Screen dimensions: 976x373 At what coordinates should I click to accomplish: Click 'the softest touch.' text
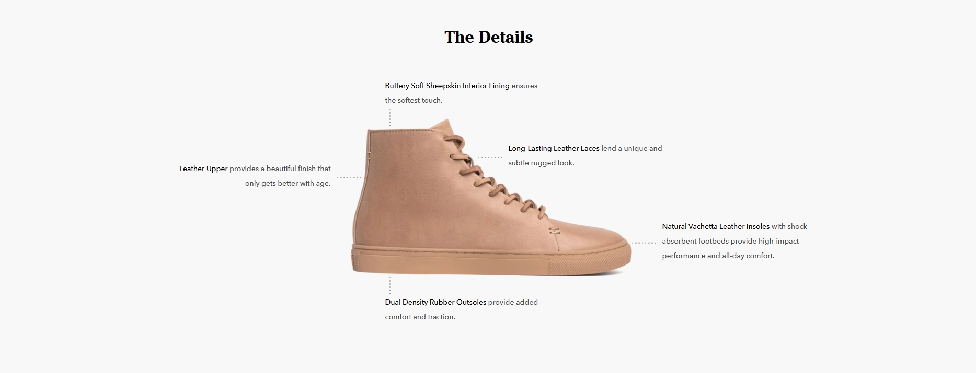coord(414,100)
